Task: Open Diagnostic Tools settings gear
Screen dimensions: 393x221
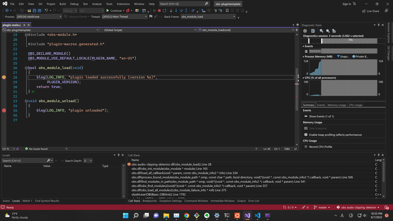Action: [305, 31]
